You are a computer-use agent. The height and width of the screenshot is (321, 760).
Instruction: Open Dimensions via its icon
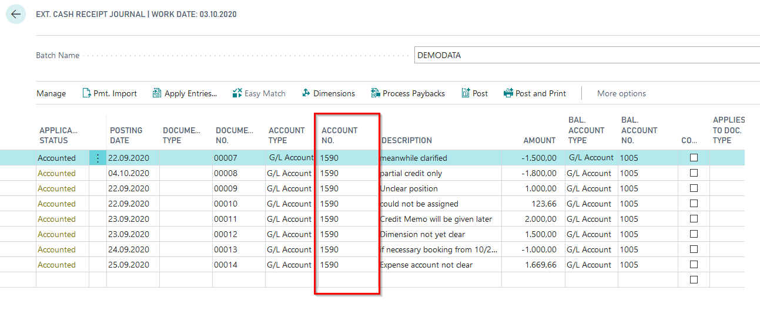click(x=306, y=93)
